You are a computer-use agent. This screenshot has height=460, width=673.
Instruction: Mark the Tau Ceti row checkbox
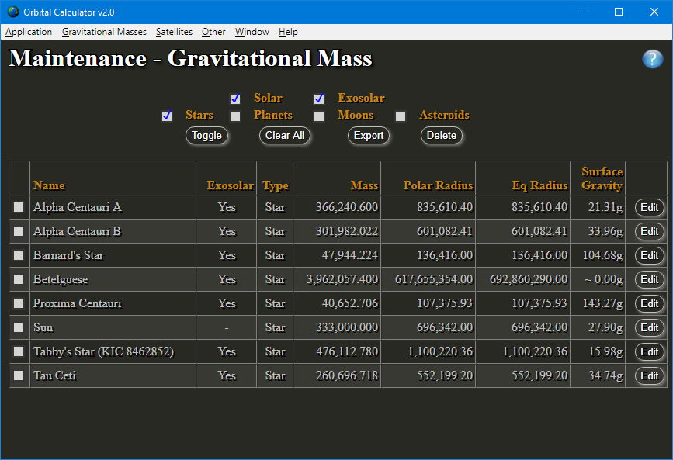pos(19,375)
